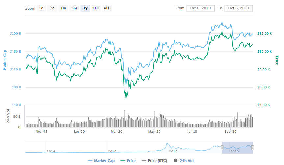Set zoom to 7d

52,8
